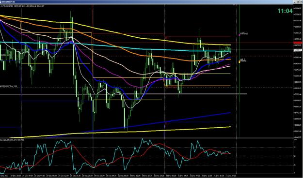
Task: Click the Stochastic indicator label in subwindow
Action: click(x=12, y=139)
